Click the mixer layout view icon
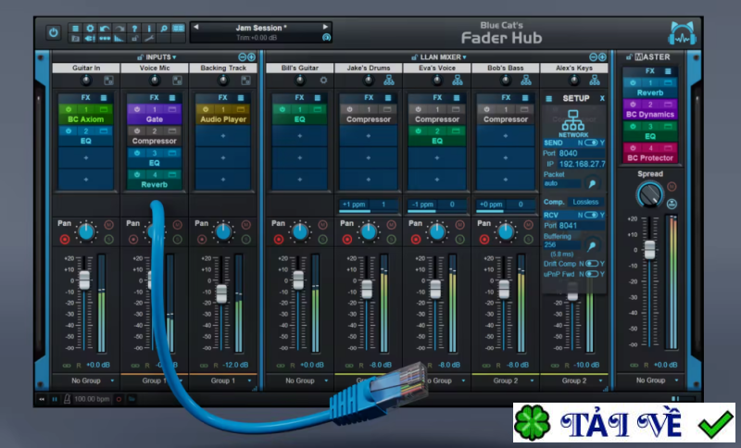The width and height of the screenshot is (741, 448). (178, 29)
